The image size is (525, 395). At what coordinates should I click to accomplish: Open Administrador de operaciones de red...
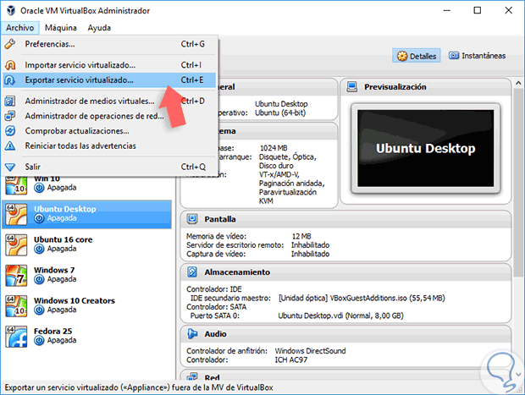109,116
